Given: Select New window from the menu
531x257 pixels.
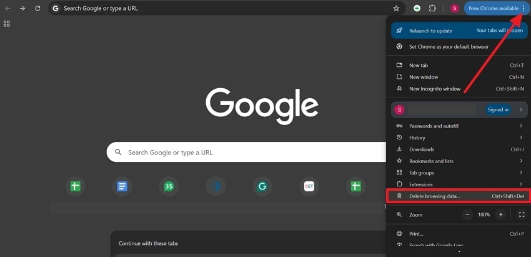Looking at the screenshot, I should pyautogui.click(x=460, y=77).
